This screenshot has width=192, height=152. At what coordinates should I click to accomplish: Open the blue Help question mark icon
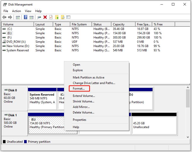pyautogui.click(x=25, y=17)
